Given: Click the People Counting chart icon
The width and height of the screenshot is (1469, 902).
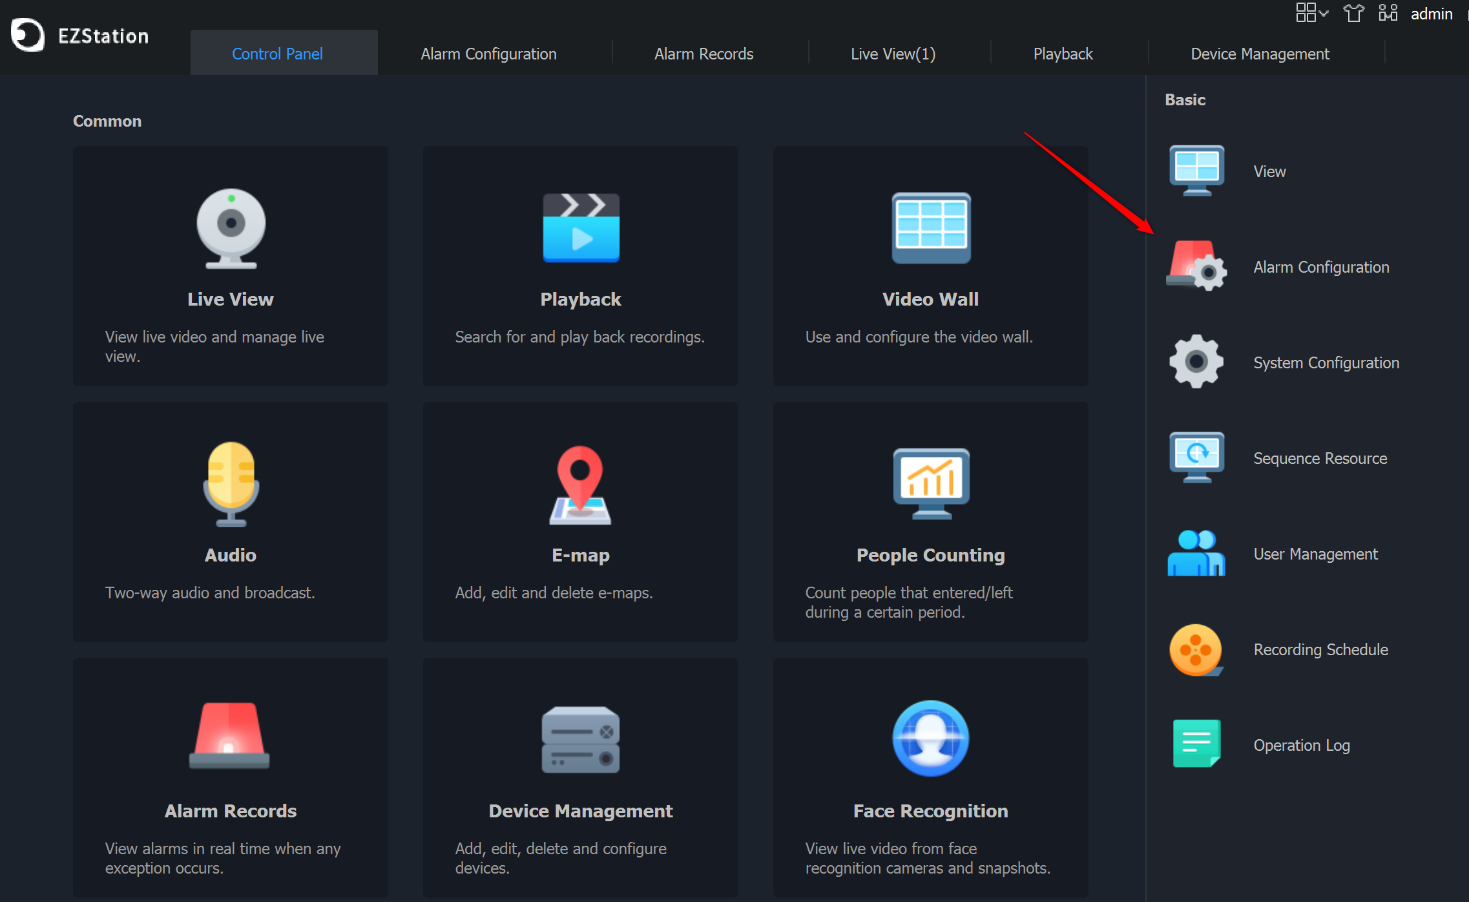Looking at the screenshot, I should (931, 483).
